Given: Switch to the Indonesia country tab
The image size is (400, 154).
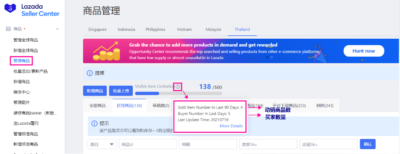Looking at the screenshot, I should [126, 29].
